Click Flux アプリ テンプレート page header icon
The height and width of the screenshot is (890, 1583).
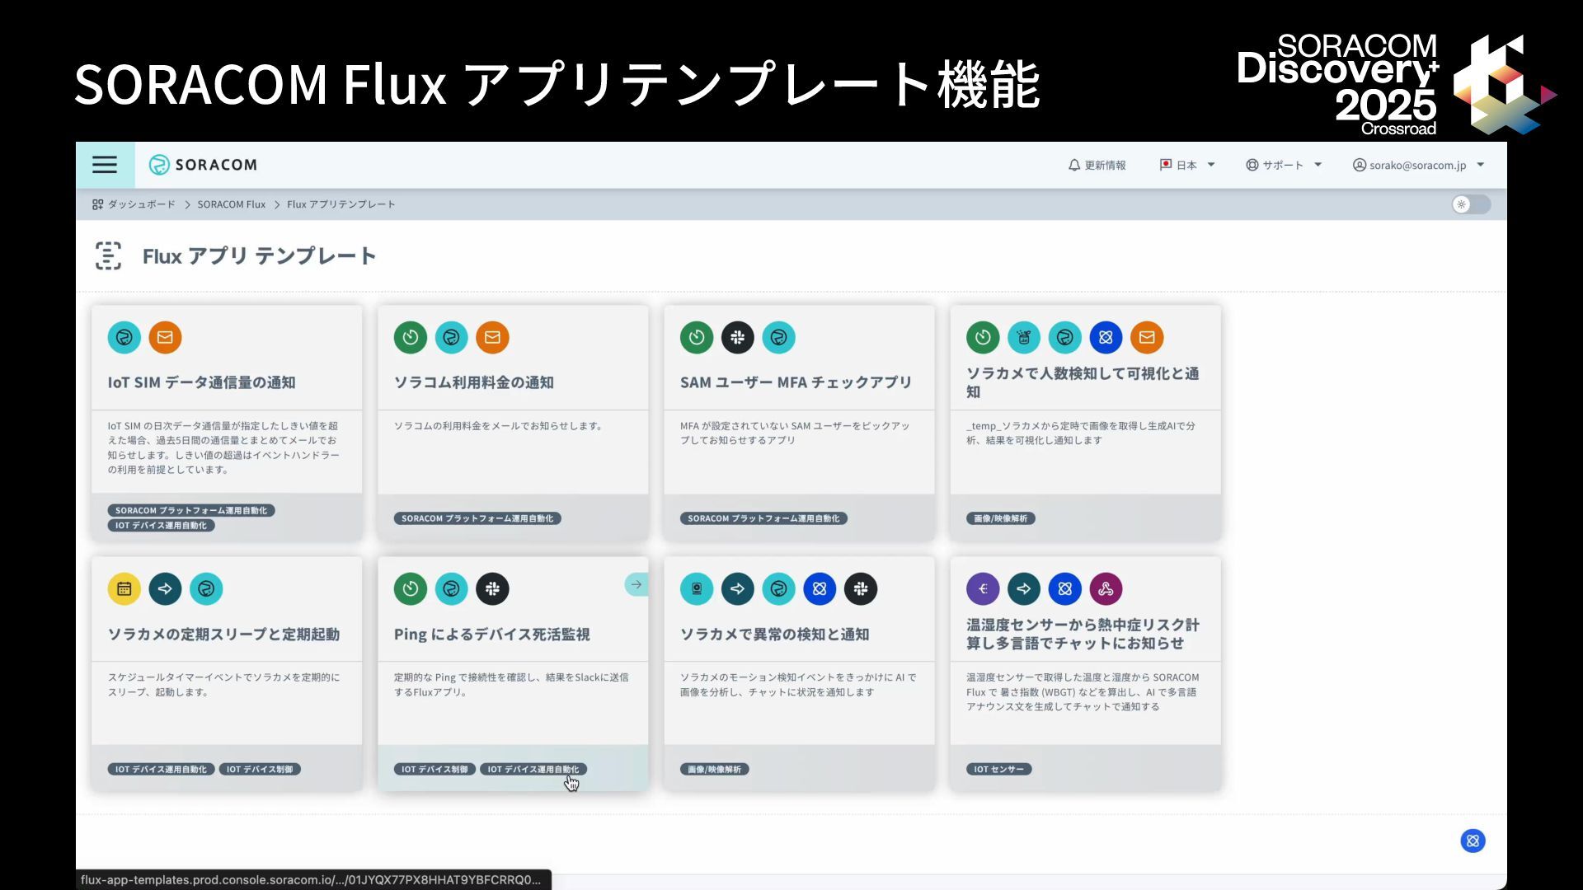tap(108, 255)
